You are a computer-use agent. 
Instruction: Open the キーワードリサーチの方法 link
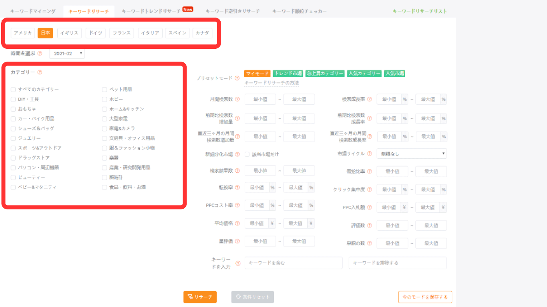(x=271, y=83)
